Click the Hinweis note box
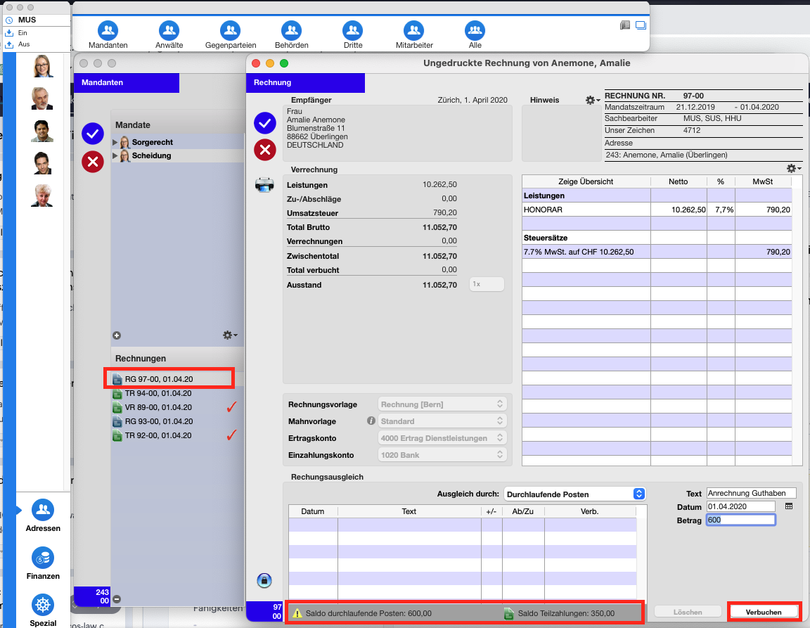Screen dimensions: 810x628 point(562,134)
